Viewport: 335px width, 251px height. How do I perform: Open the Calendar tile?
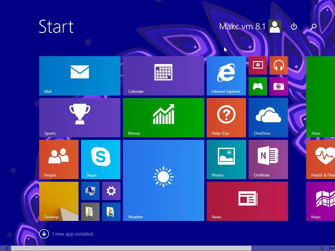point(164,76)
